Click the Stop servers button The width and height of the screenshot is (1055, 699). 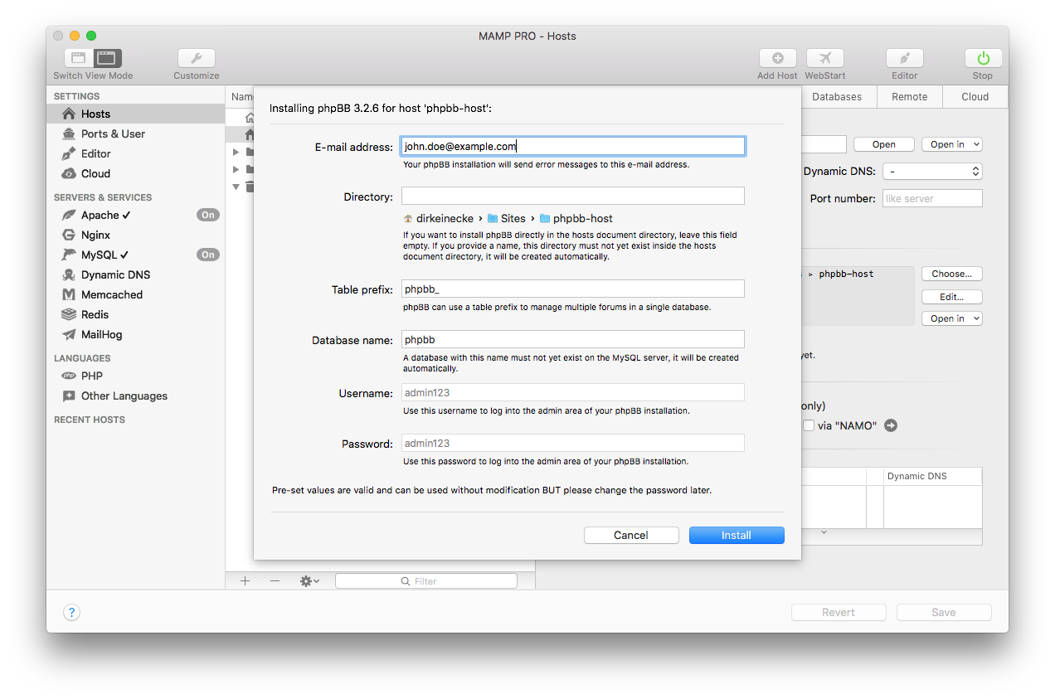coord(982,59)
